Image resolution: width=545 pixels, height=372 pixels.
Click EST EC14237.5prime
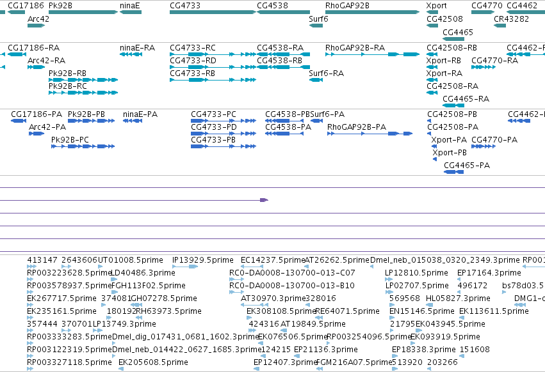pos(273,260)
